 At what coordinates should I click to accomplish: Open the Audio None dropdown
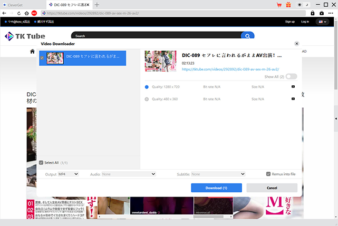tap(129, 174)
